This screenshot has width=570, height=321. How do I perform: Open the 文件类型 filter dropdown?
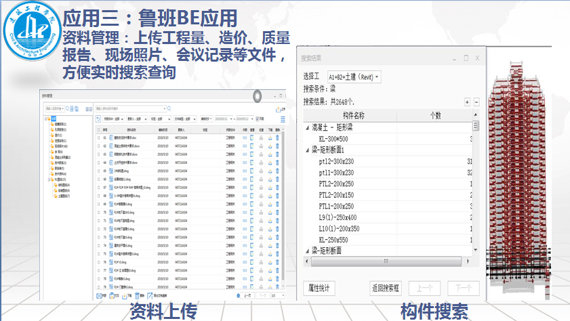point(185,119)
